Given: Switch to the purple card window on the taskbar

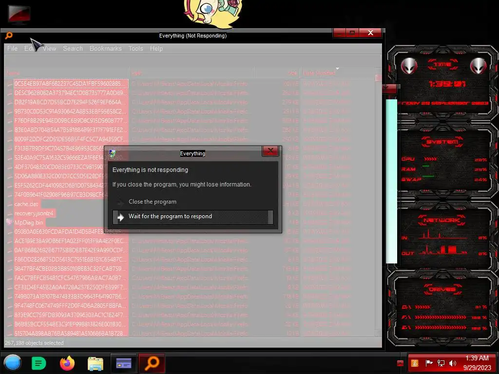Looking at the screenshot, I should 124,363.
